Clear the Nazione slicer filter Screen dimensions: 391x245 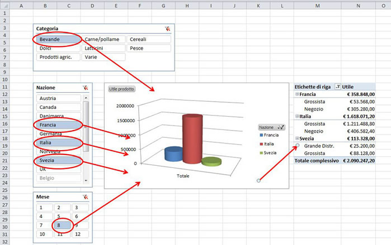[86, 88]
